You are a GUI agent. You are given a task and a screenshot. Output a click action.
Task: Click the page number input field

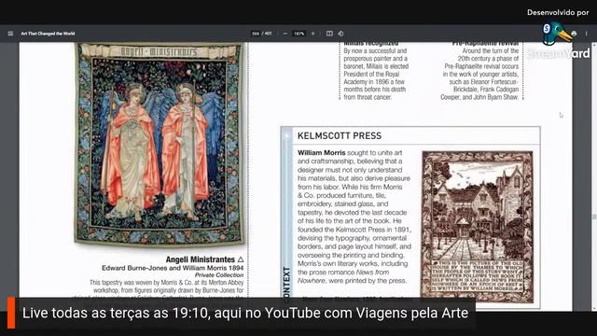(256, 34)
